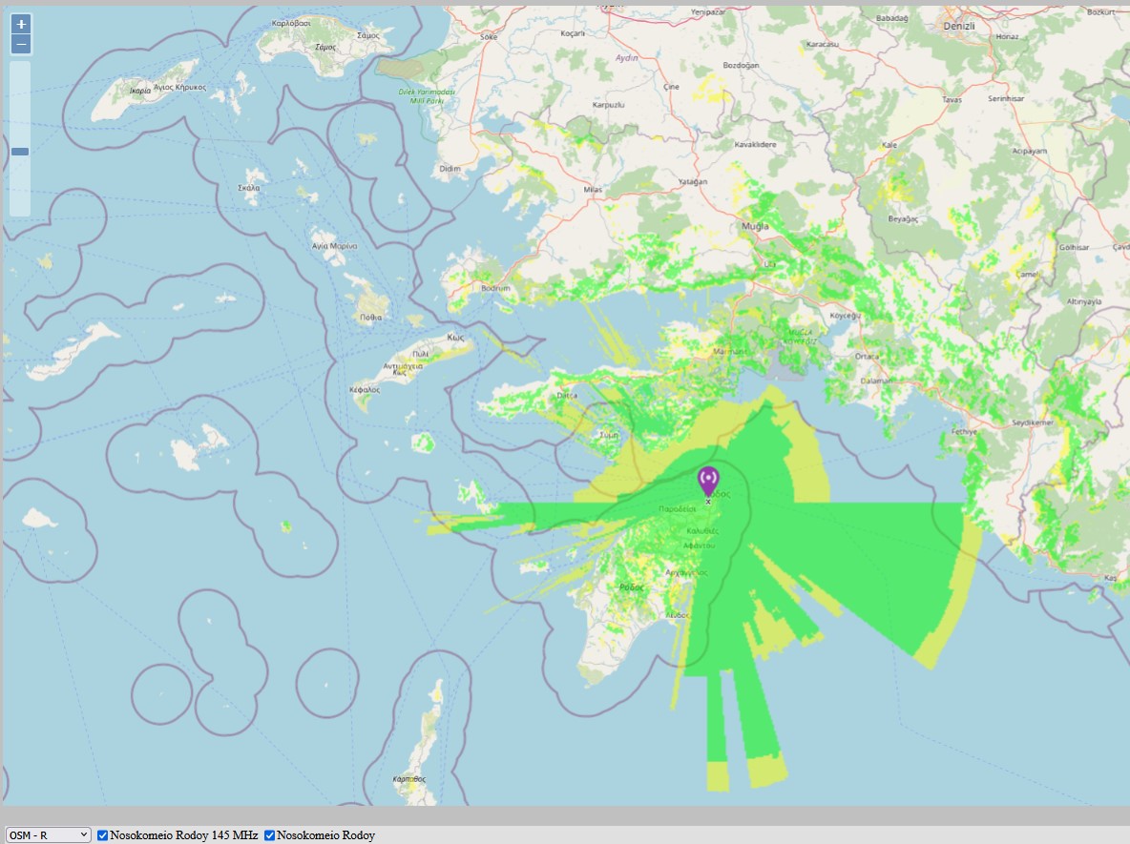Toggle the Nosokomeio Rodoy layer checkbox
This screenshot has height=844, width=1130.
pos(269,835)
